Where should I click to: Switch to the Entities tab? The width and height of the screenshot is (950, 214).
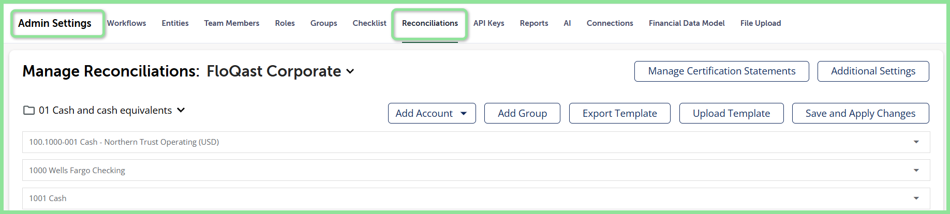pos(175,23)
